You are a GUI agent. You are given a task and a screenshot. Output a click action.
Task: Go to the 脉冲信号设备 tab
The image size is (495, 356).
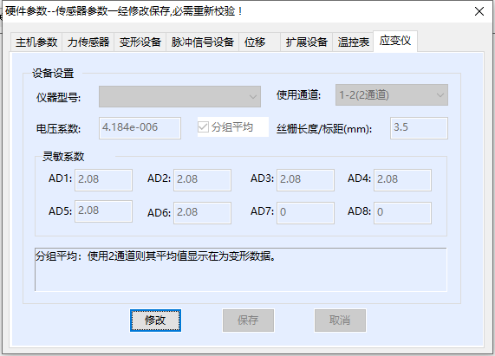pos(202,42)
